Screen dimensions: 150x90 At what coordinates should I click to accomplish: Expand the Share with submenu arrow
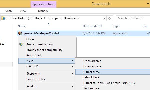73,73
